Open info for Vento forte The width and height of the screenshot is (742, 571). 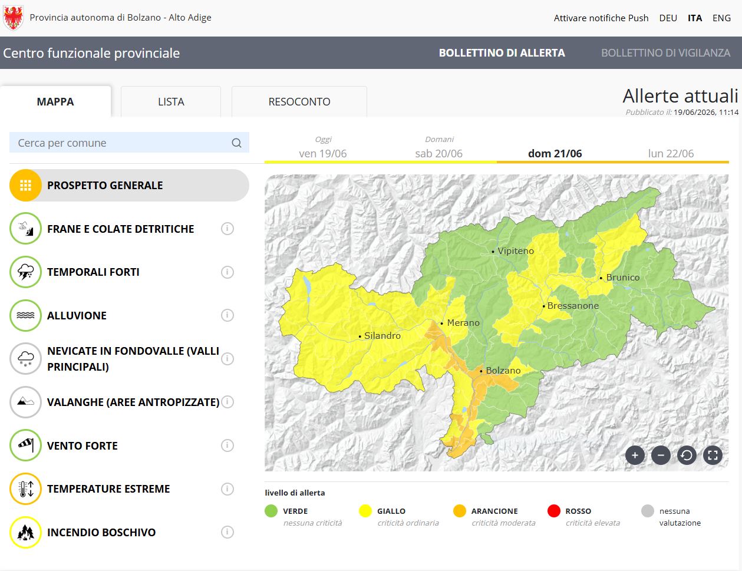pos(227,445)
